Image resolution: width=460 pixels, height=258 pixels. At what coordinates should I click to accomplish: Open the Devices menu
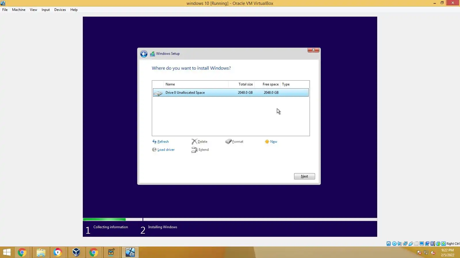(60, 10)
